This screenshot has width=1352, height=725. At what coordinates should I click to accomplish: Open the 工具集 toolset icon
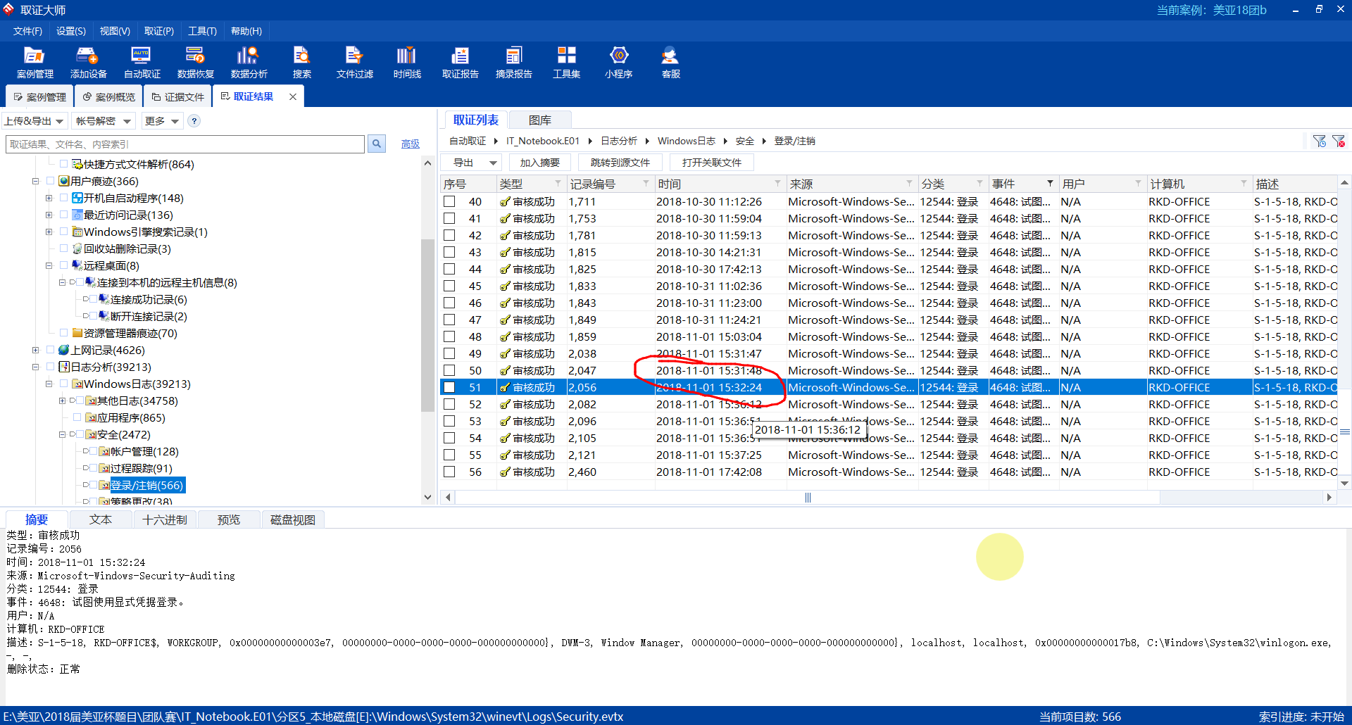pyautogui.click(x=566, y=63)
